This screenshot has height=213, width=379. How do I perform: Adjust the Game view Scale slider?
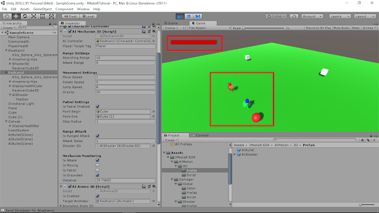(x=264, y=28)
